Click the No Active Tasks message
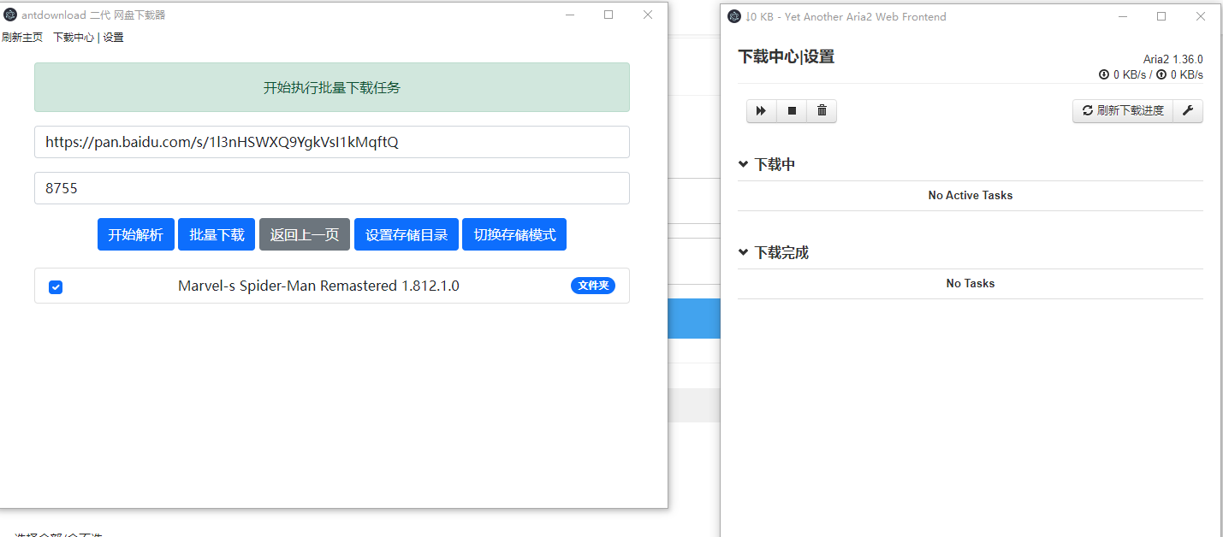Image resolution: width=1223 pixels, height=537 pixels. click(971, 196)
